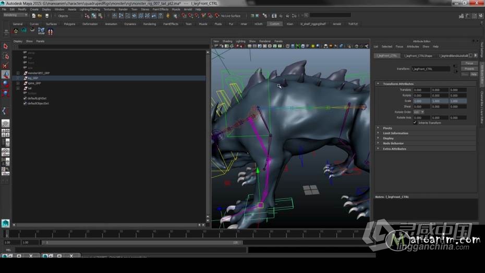
Task: Open the Channel Box / Layer Editor side tab
Action: pyautogui.click(x=482, y=107)
